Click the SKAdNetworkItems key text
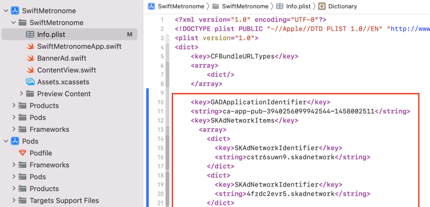The width and height of the screenshot is (430, 207). pos(242,121)
